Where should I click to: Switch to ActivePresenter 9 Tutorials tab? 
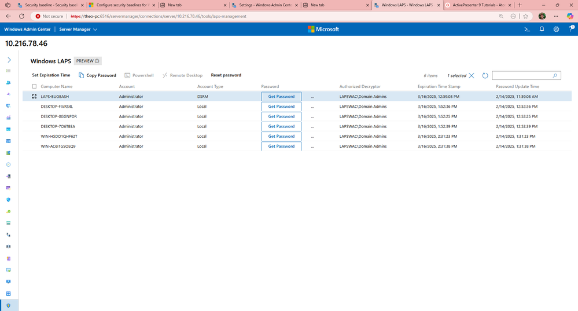pyautogui.click(x=478, y=5)
